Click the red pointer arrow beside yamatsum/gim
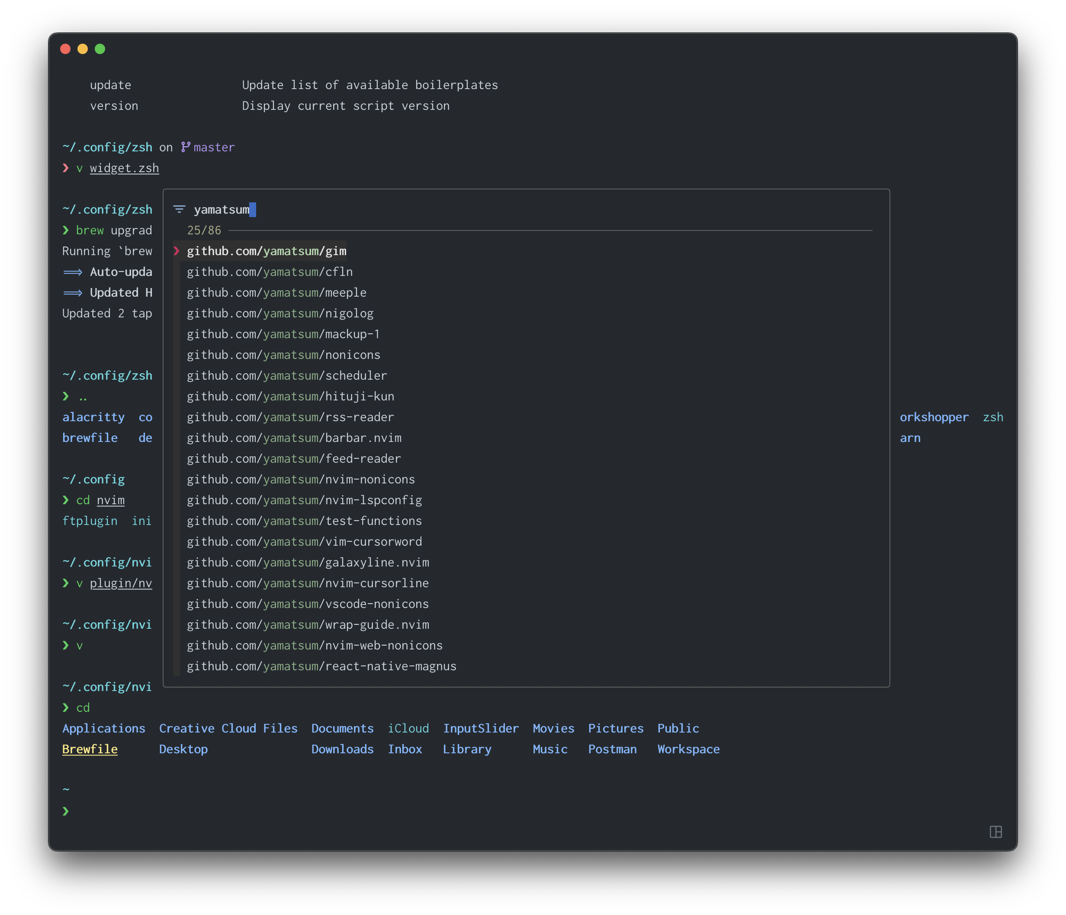The image size is (1066, 915). (177, 251)
